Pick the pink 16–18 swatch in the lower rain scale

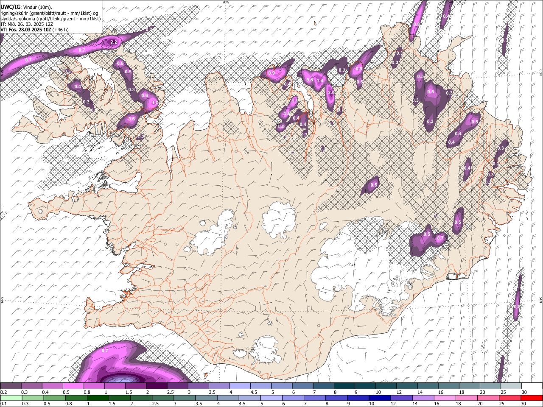[x=445, y=398]
